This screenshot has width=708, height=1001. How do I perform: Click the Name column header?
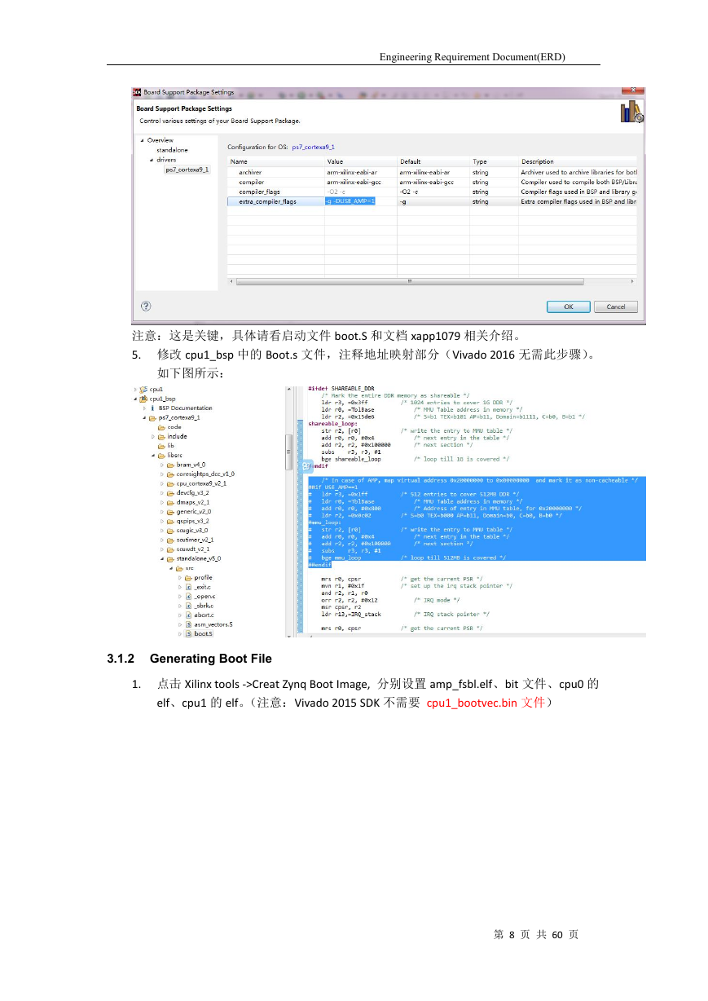[275, 161]
